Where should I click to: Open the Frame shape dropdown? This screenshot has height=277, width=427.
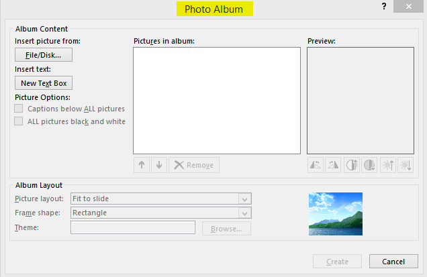coord(245,213)
